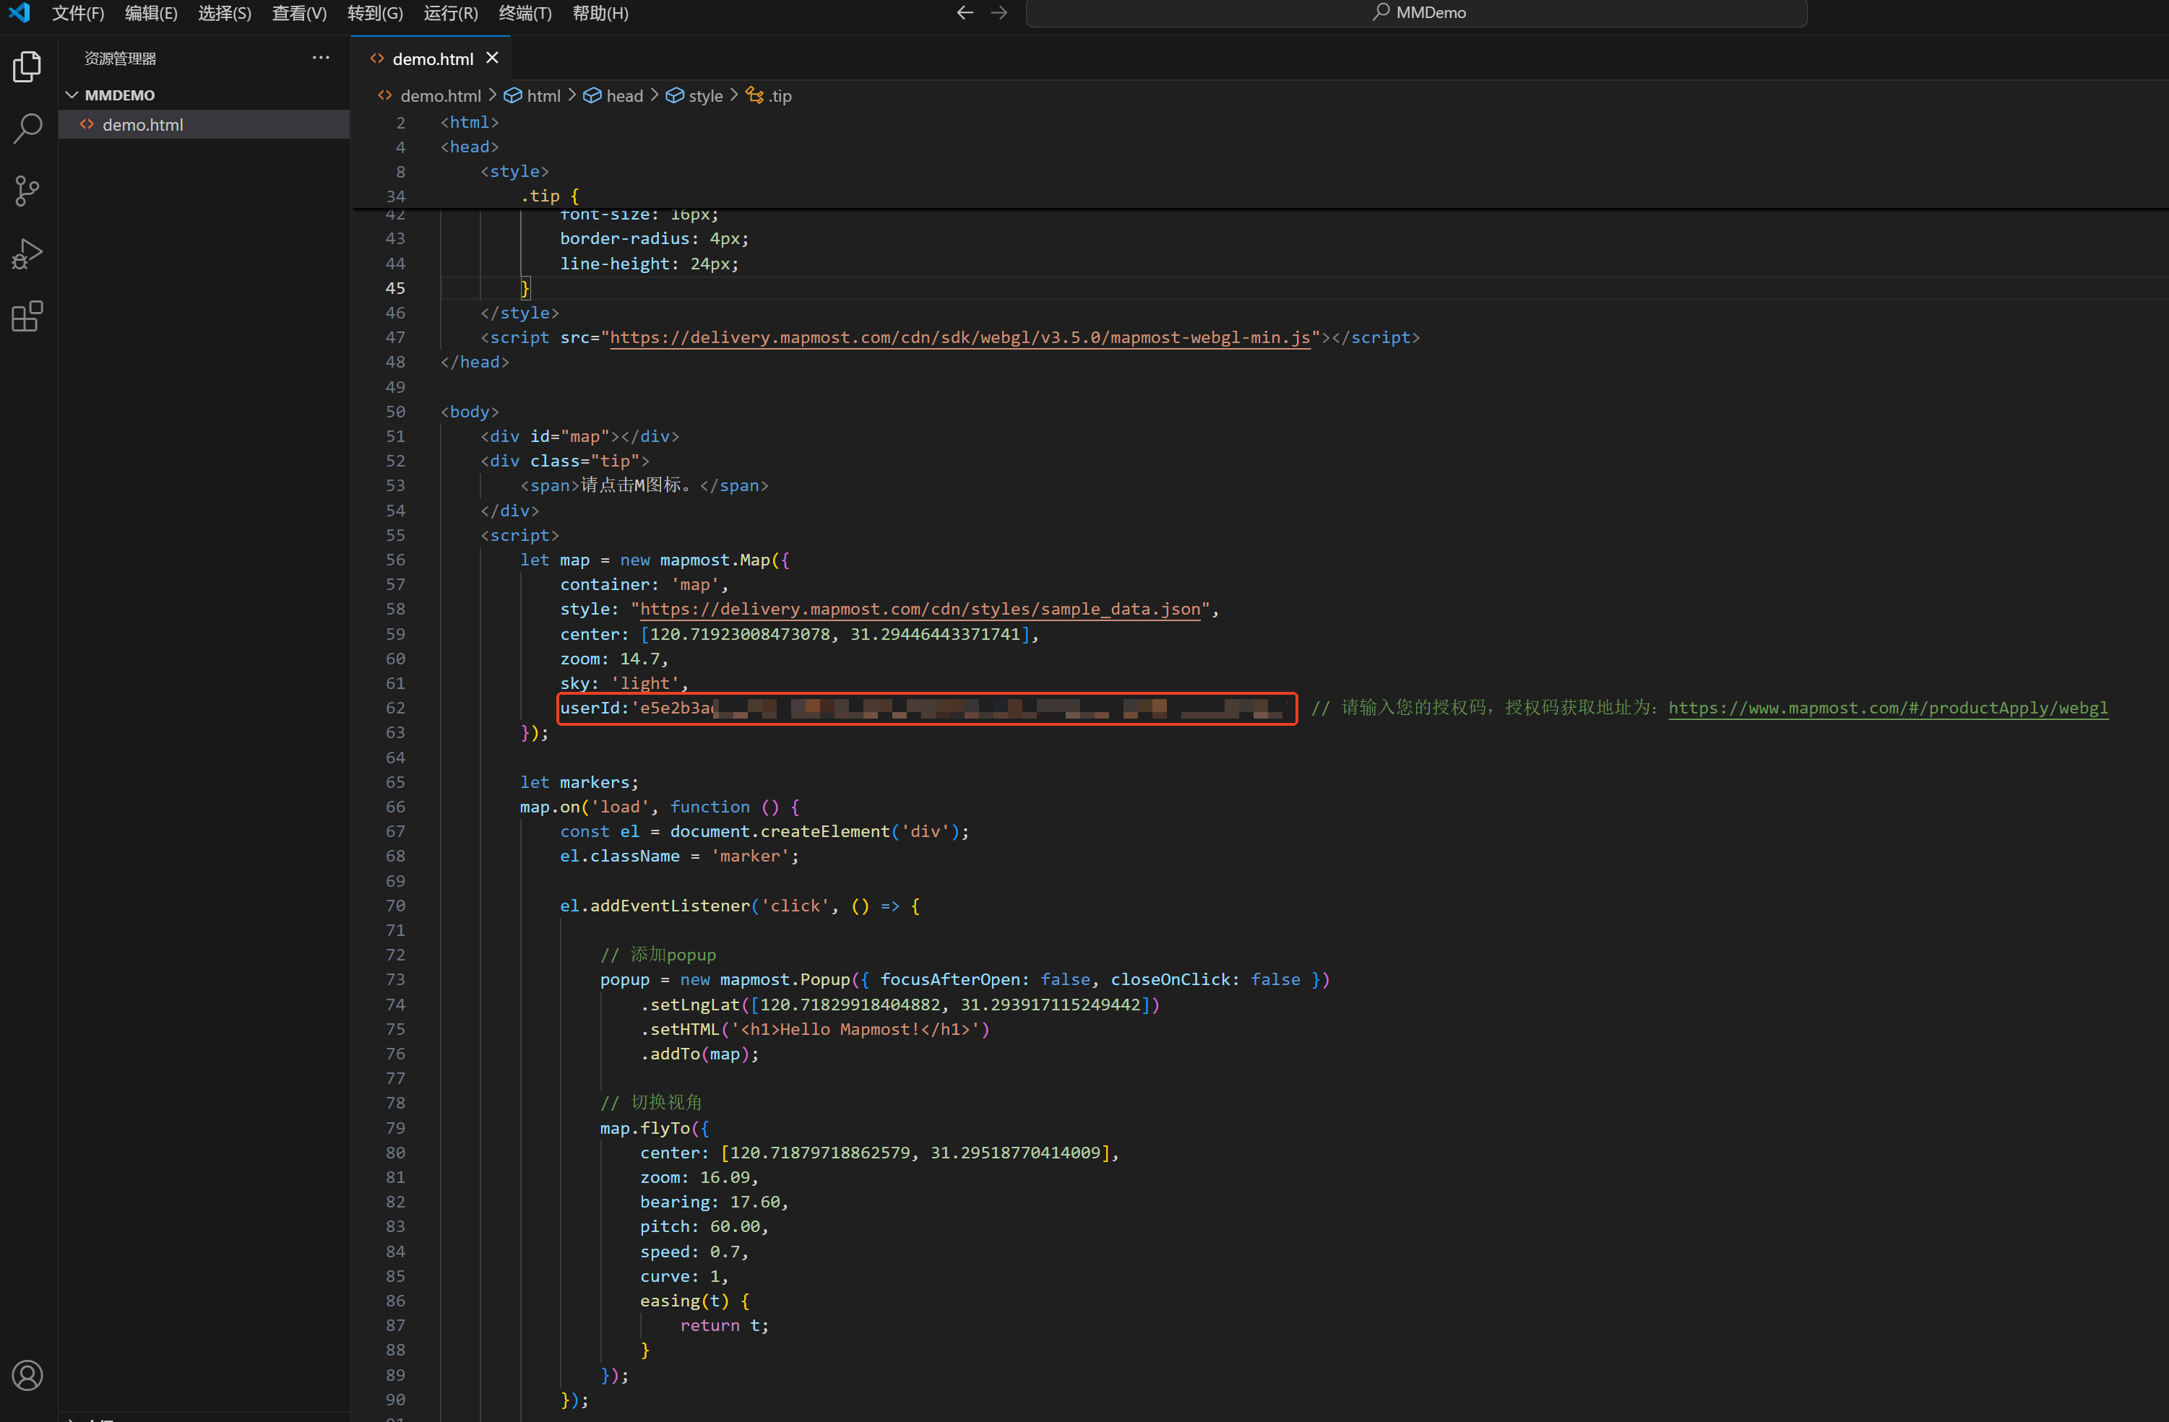2169x1422 pixels.
Task: Open the 运行(R) menu
Action: (450, 13)
